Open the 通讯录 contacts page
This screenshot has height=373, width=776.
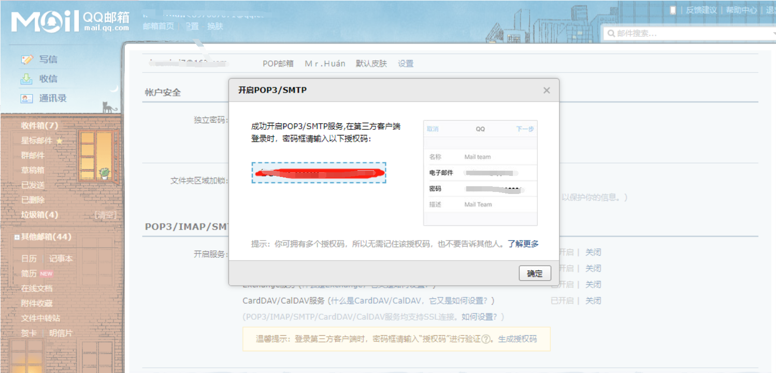point(53,98)
